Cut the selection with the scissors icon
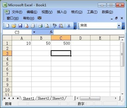This screenshot has width=127, height=108. [69, 26]
